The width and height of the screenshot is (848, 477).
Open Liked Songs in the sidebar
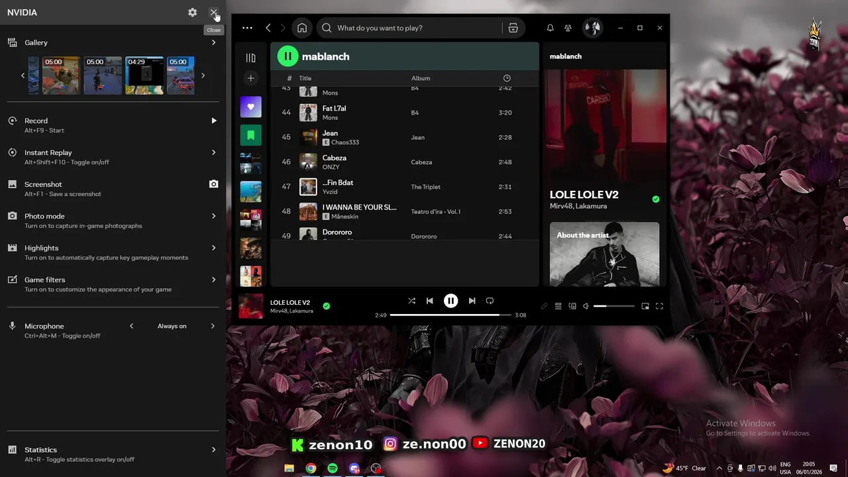tap(250, 107)
